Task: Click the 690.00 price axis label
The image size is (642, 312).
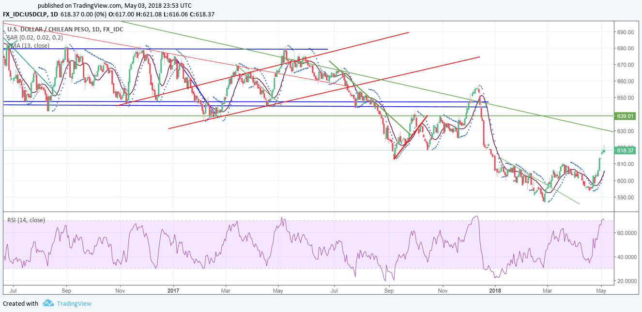Action: 626,32
